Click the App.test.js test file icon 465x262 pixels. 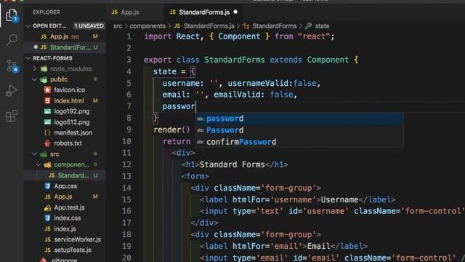pos(47,207)
